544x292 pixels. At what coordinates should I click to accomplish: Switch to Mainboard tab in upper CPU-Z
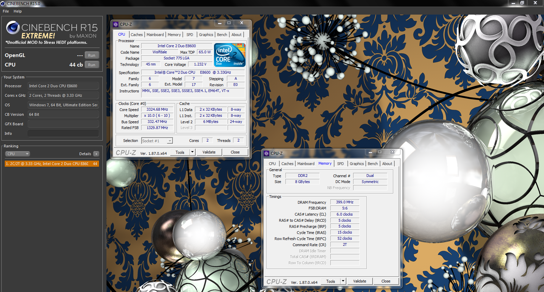tap(155, 35)
